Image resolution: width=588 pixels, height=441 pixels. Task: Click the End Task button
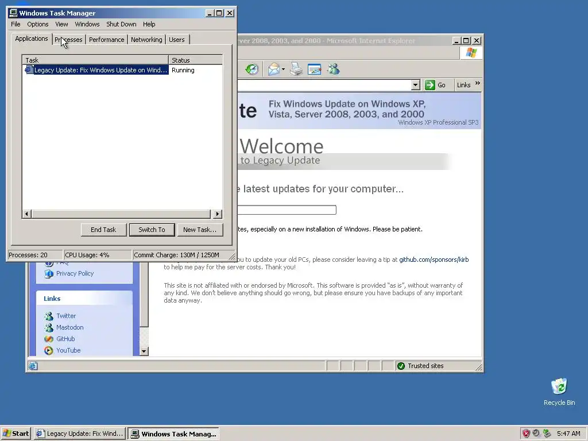tap(103, 230)
